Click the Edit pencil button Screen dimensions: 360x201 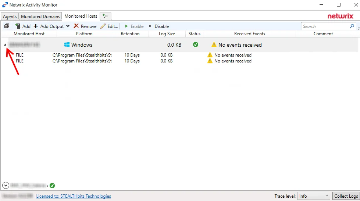pyautogui.click(x=109, y=26)
